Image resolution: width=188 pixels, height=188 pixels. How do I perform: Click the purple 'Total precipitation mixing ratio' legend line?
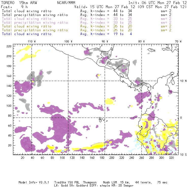coord(35,23)
